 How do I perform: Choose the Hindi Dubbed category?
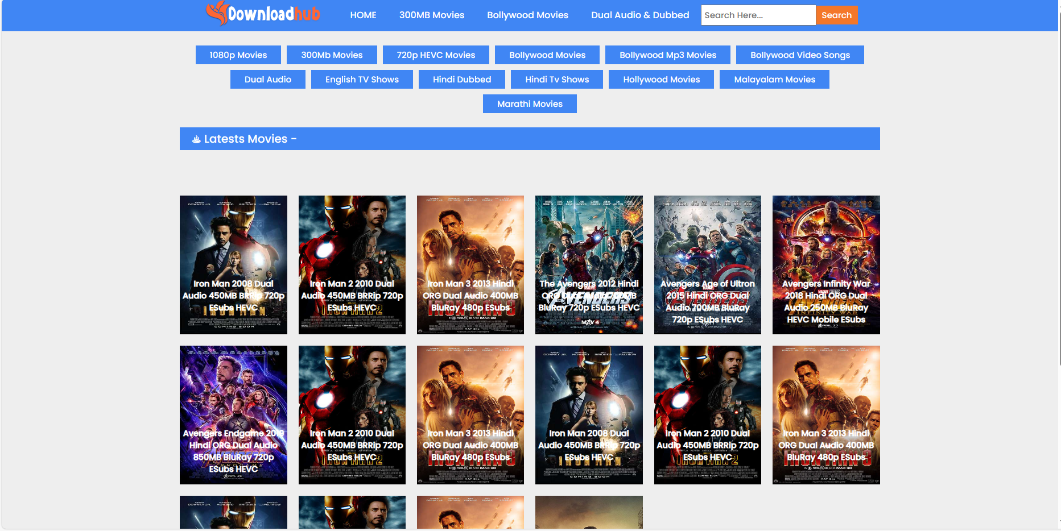pos(461,80)
